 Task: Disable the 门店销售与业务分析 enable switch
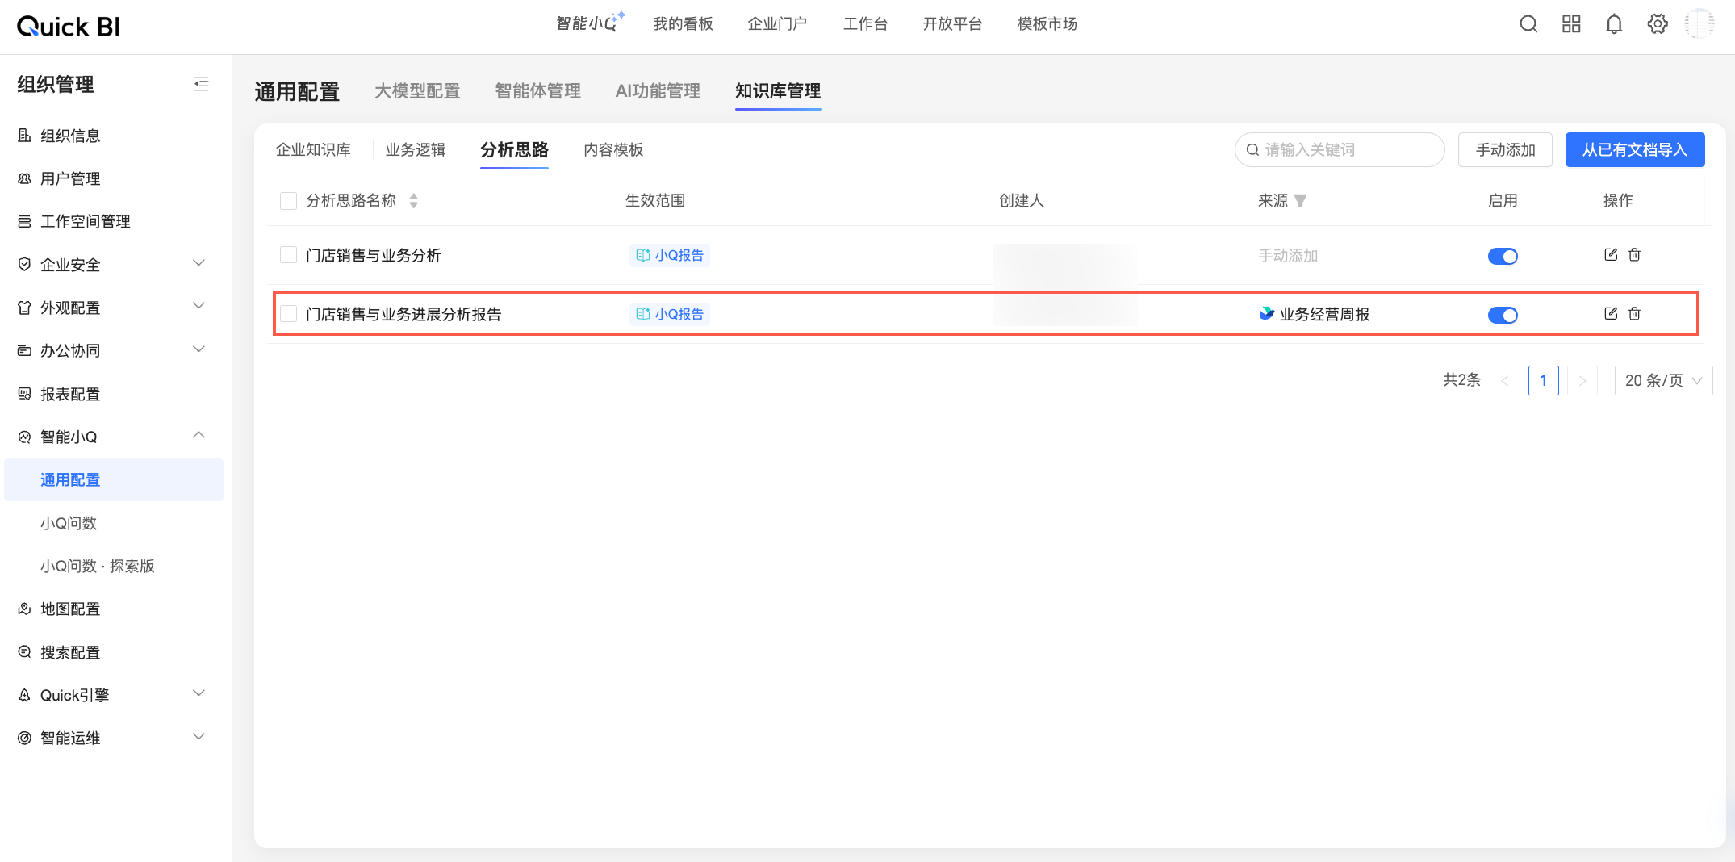pos(1503,256)
